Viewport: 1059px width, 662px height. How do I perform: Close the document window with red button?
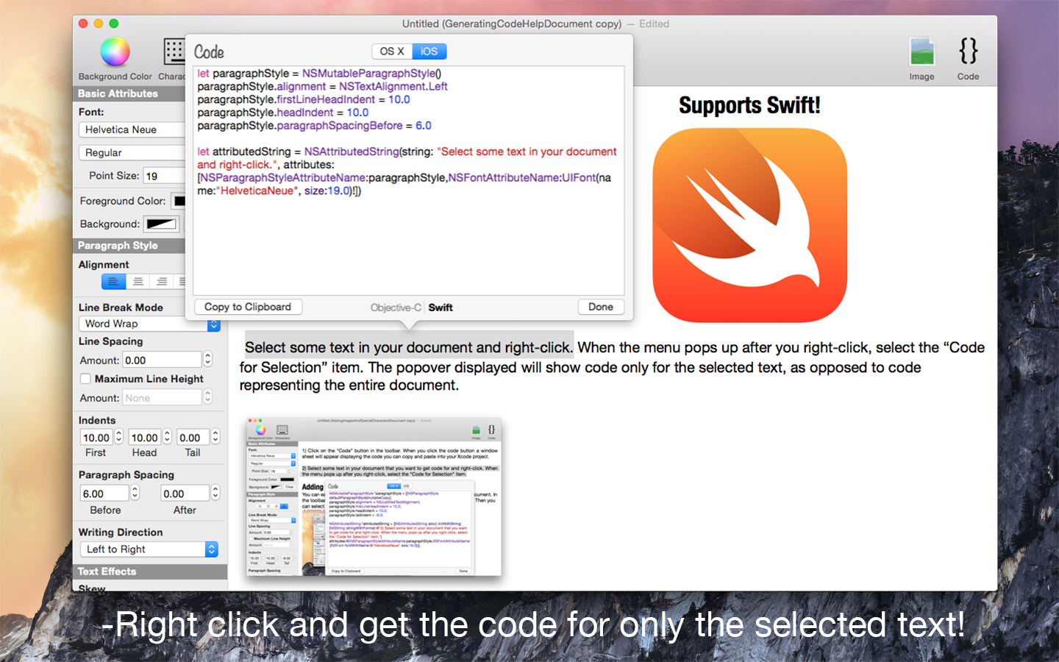(83, 24)
